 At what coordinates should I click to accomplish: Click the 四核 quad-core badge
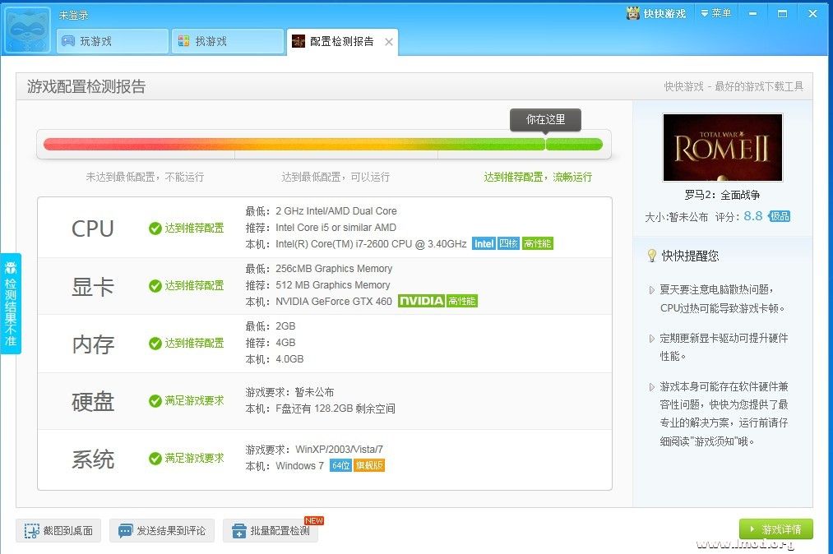click(x=508, y=243)
